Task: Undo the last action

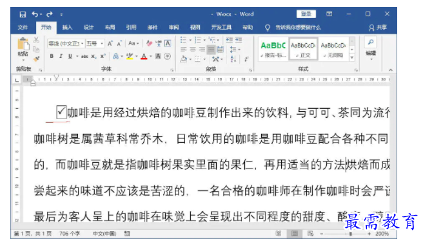Action: 35,14
